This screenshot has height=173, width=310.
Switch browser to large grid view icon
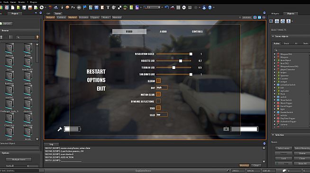pos(1,37)
